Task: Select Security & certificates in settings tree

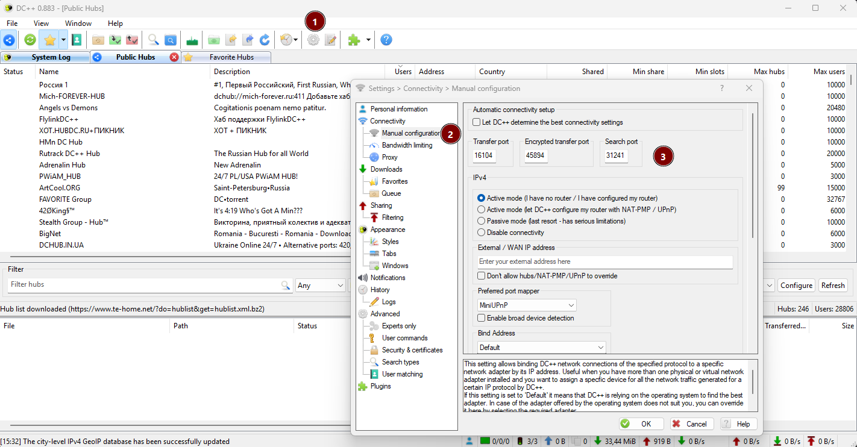Action: pos(412,350)
